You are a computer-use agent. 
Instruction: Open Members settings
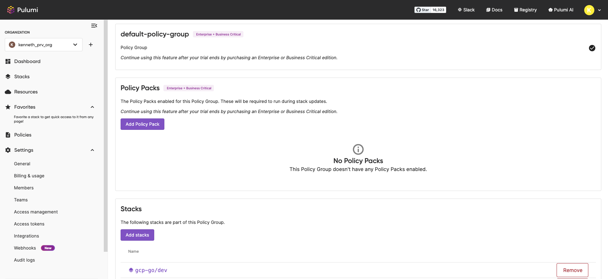point(24,188)
